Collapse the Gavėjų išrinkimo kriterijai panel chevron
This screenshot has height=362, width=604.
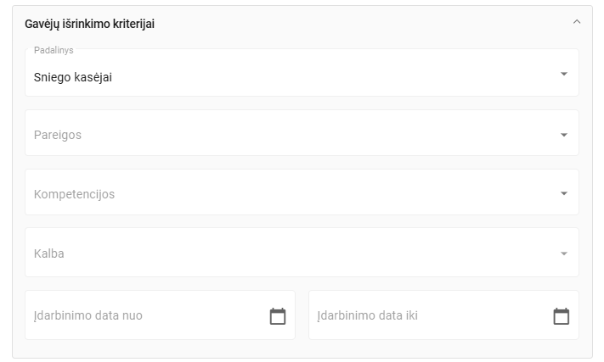pos(576,22)
